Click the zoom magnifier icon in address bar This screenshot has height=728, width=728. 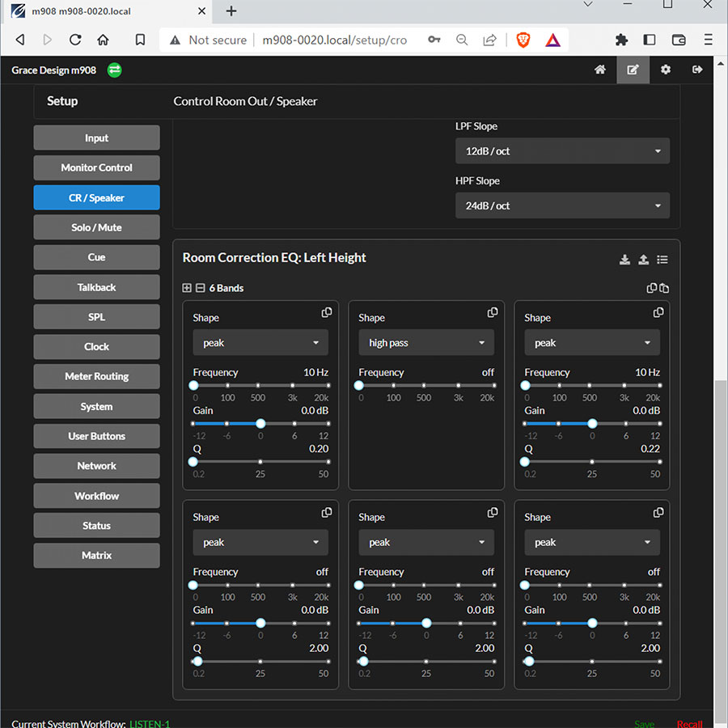coord(462,40)
